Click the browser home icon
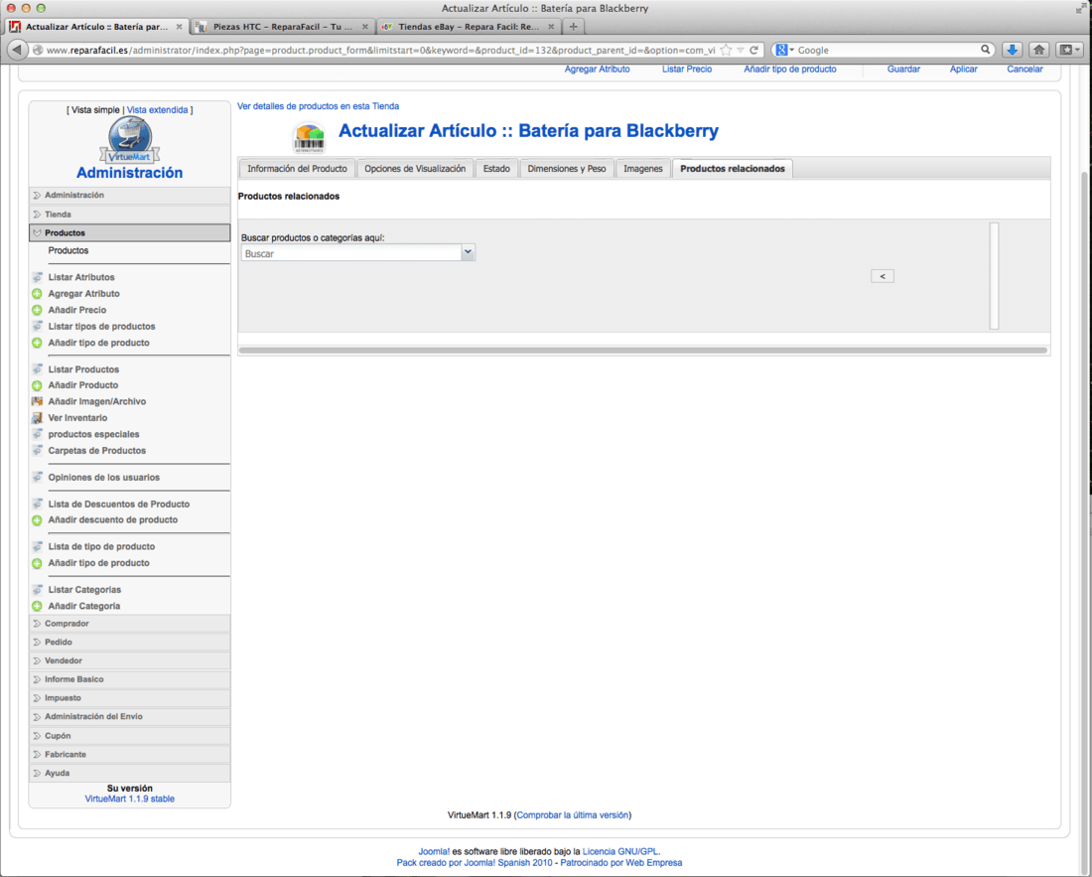The height and width of the screenshot is (877, 1092). 1039,50
